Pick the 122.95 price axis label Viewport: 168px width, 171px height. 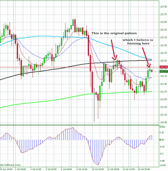[164, 45]
